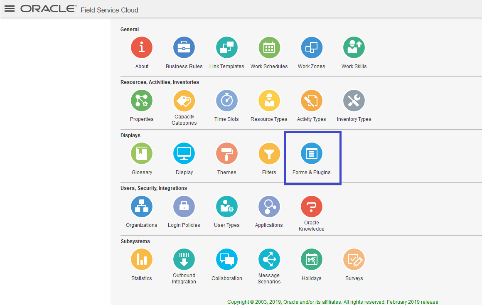The image size is (482, 305).
Task: Open the User Types settings
Action: pyautogui.click(x=227, y=206)
